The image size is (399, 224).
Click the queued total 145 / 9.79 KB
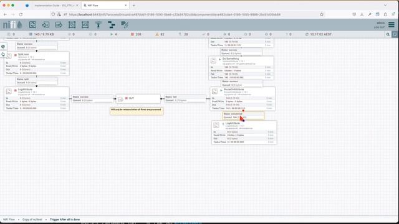(41, 34)
